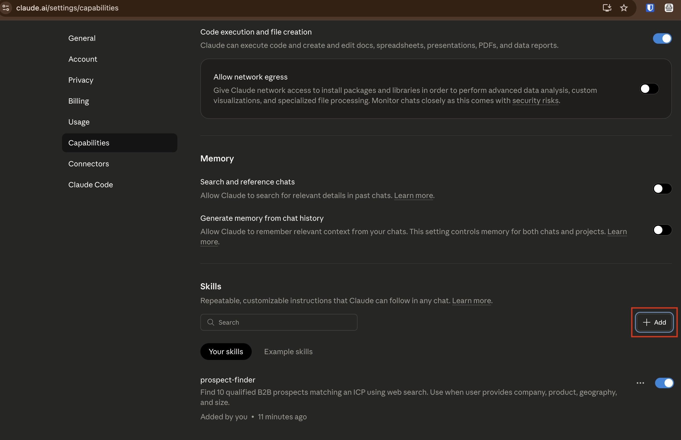The height and width of the screenshot is (440, 681).
Task: Open the prospect-finder three-dot options menu
Action: 640,383
